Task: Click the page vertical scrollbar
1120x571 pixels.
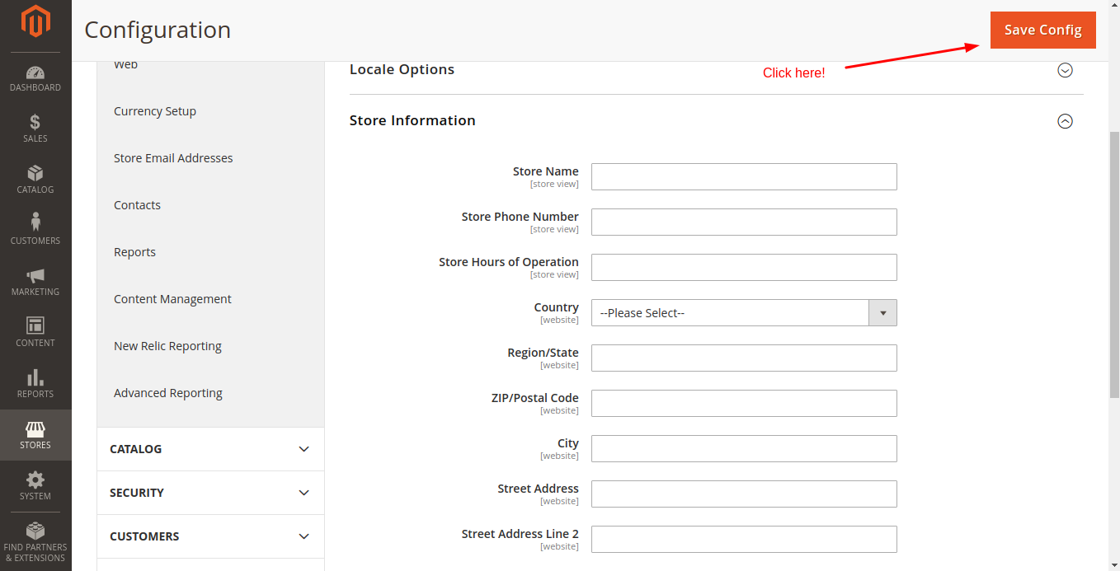Action: (1114, 264)
